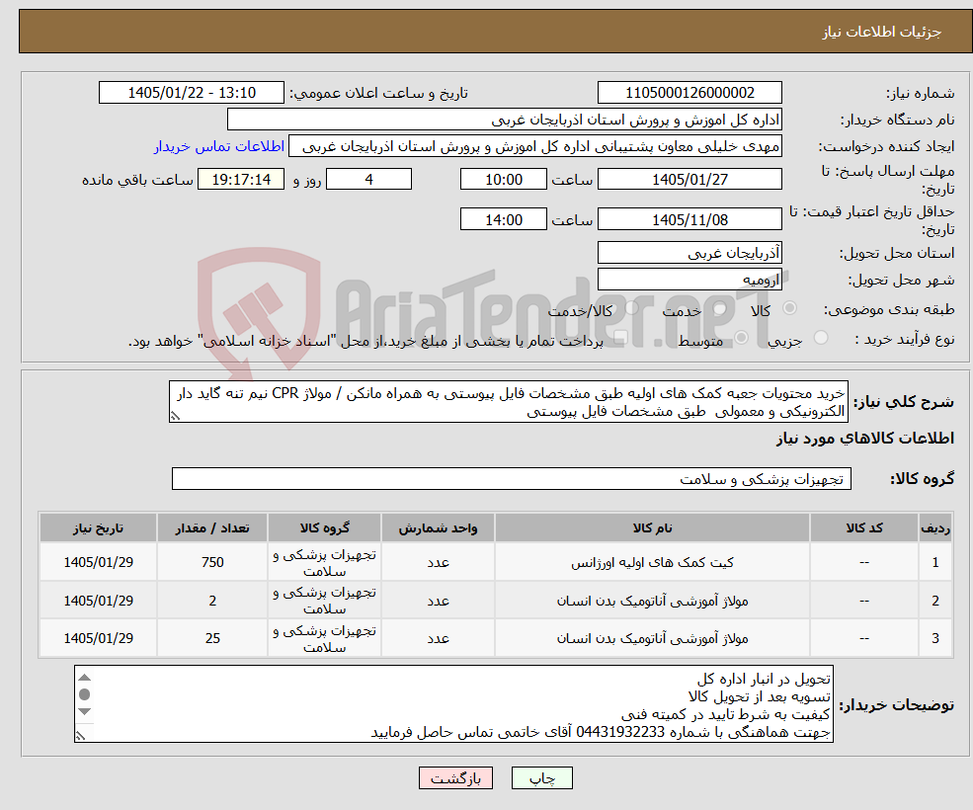Click the price validity time 14:00
Image resolution: width=973 pixels, height=810 pixels.
point(503,219)
